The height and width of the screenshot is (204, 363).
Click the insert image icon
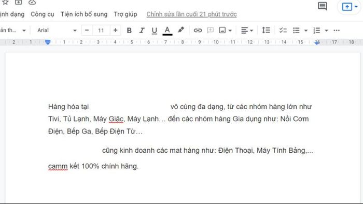point(222,30)
